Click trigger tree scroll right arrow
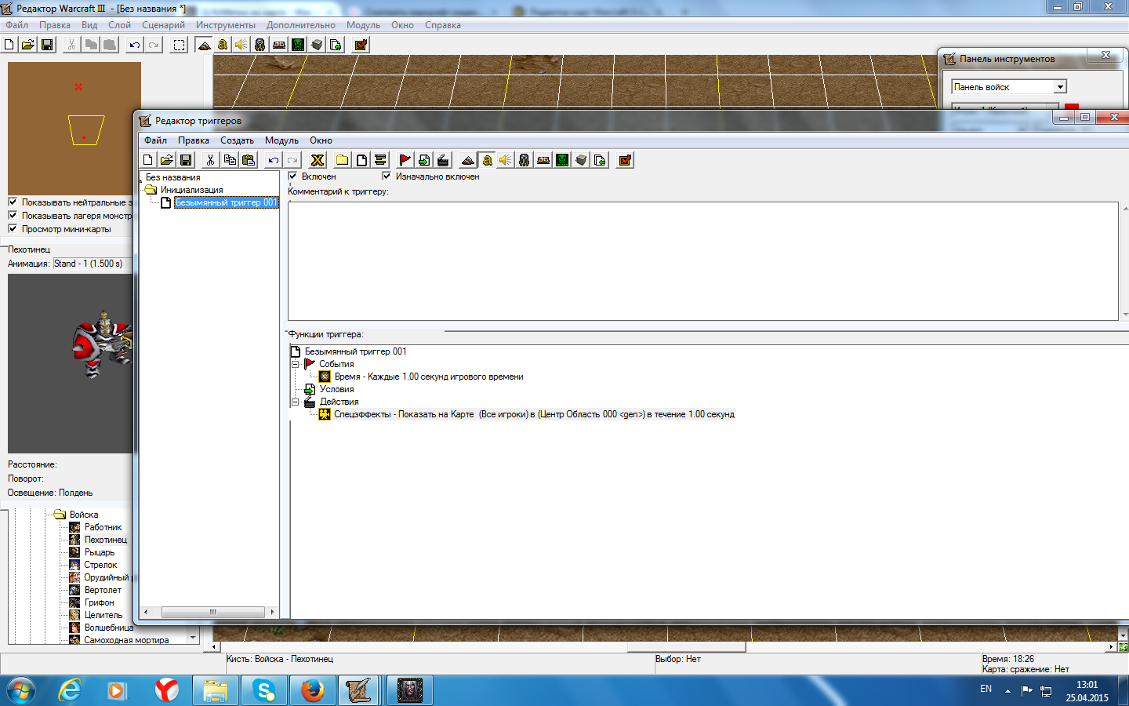The height and width of the screenshot is (706, 1129). pyautogui.click(x=272, y=612)
